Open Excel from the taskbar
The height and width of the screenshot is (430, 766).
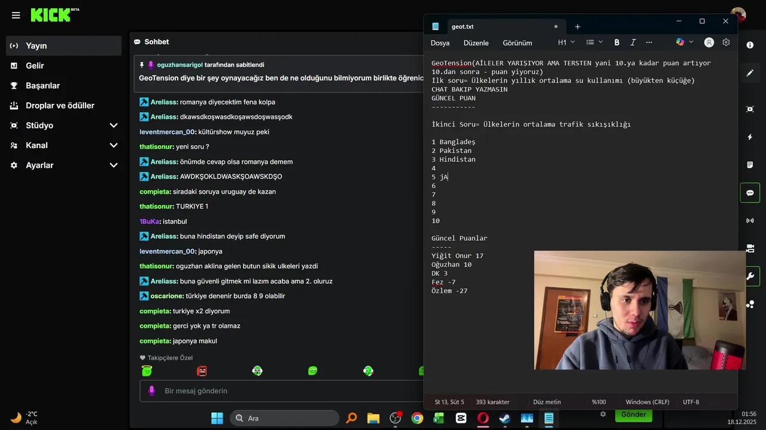pos(439,418)
